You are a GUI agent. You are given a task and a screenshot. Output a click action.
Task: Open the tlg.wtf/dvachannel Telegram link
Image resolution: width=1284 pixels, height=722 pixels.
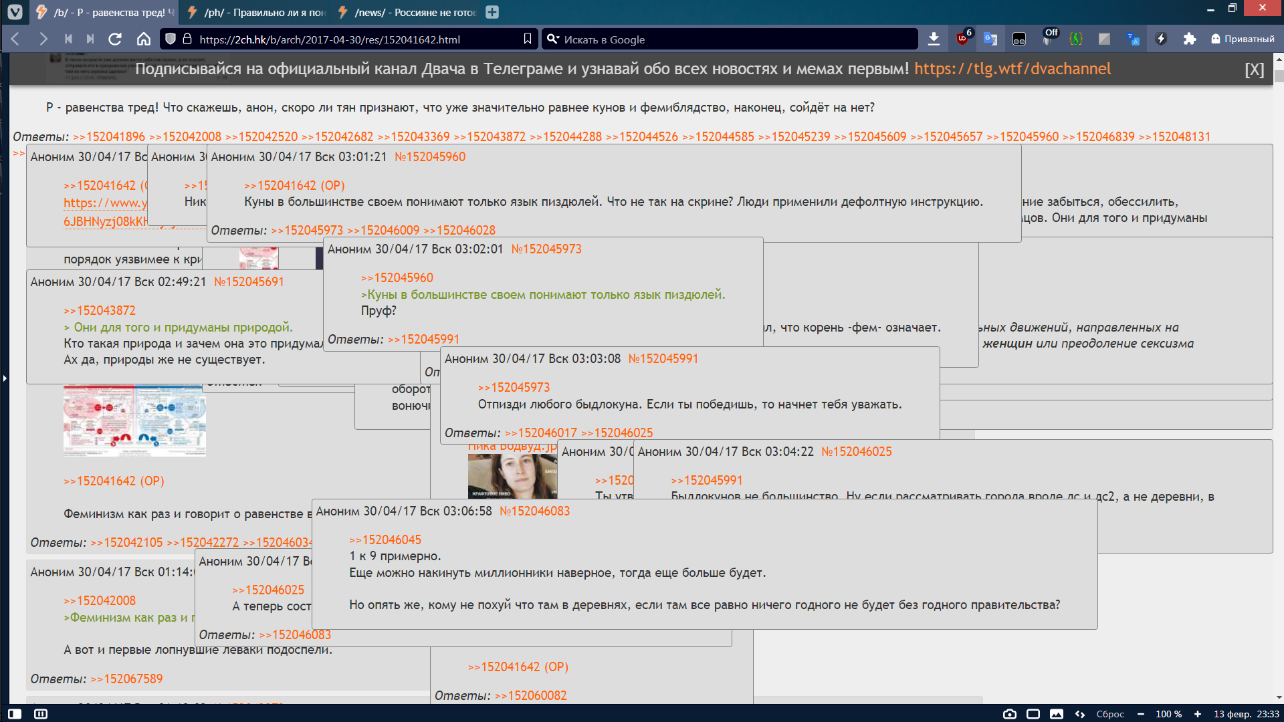[x=1012, y=69]
